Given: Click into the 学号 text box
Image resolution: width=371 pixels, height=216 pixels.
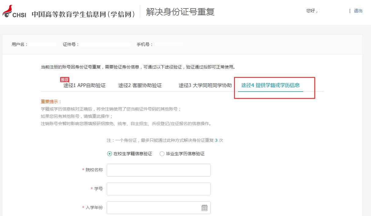Looking at the screenshot, I should [x=158, y=189].
